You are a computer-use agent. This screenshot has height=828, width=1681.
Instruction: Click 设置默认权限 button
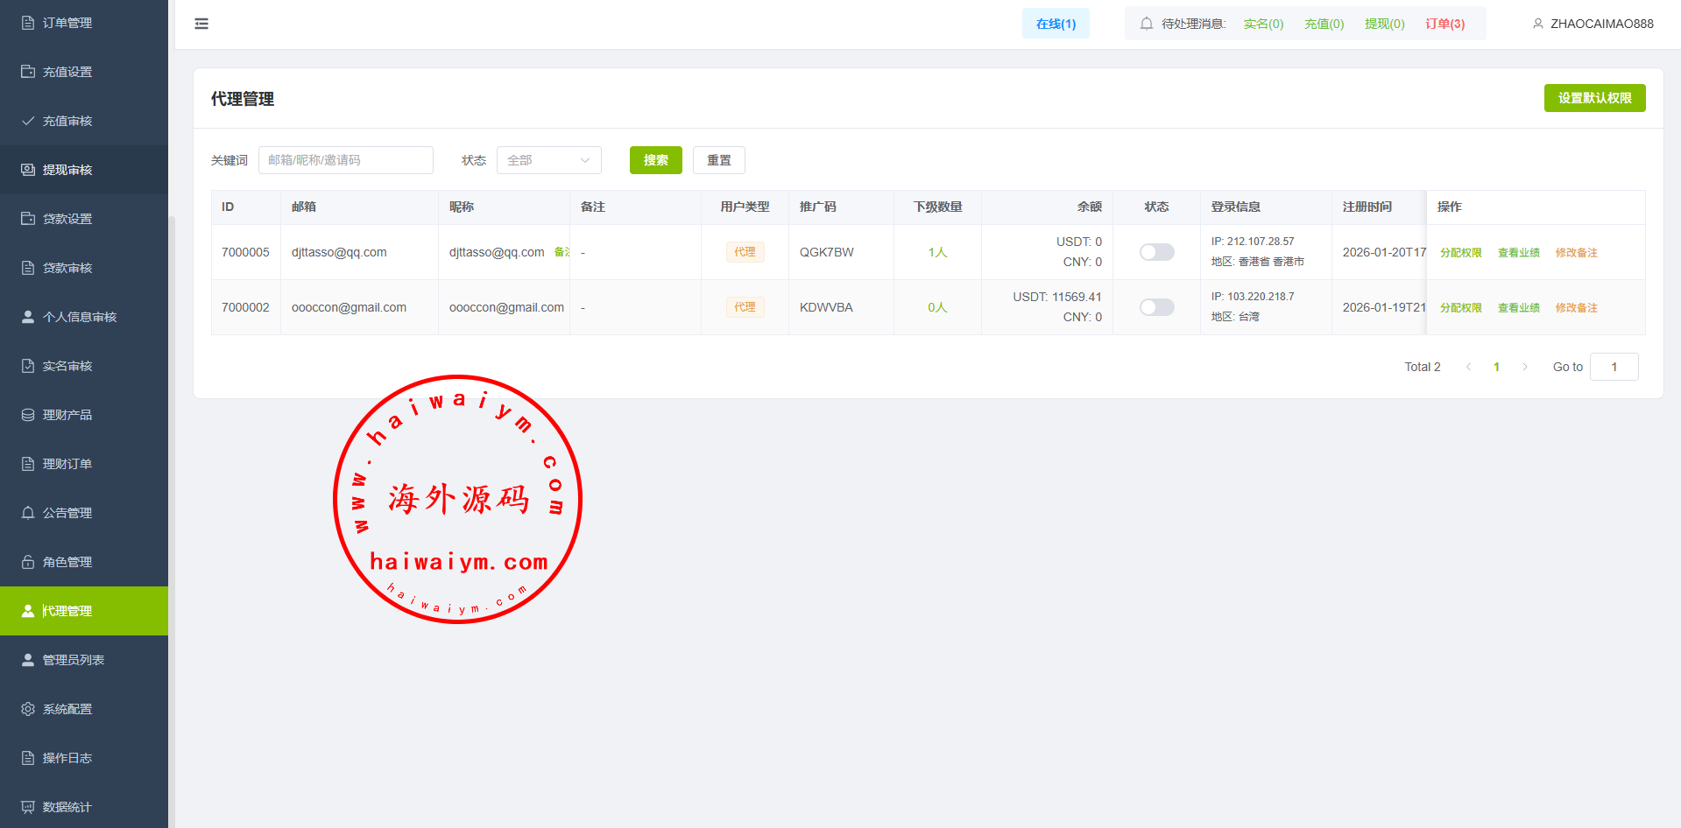[x=1594, y=98]
